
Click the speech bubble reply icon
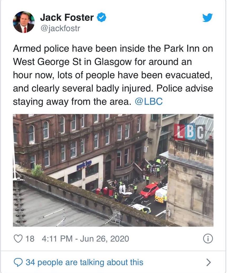pyautogui.click(x=18, y=262)
